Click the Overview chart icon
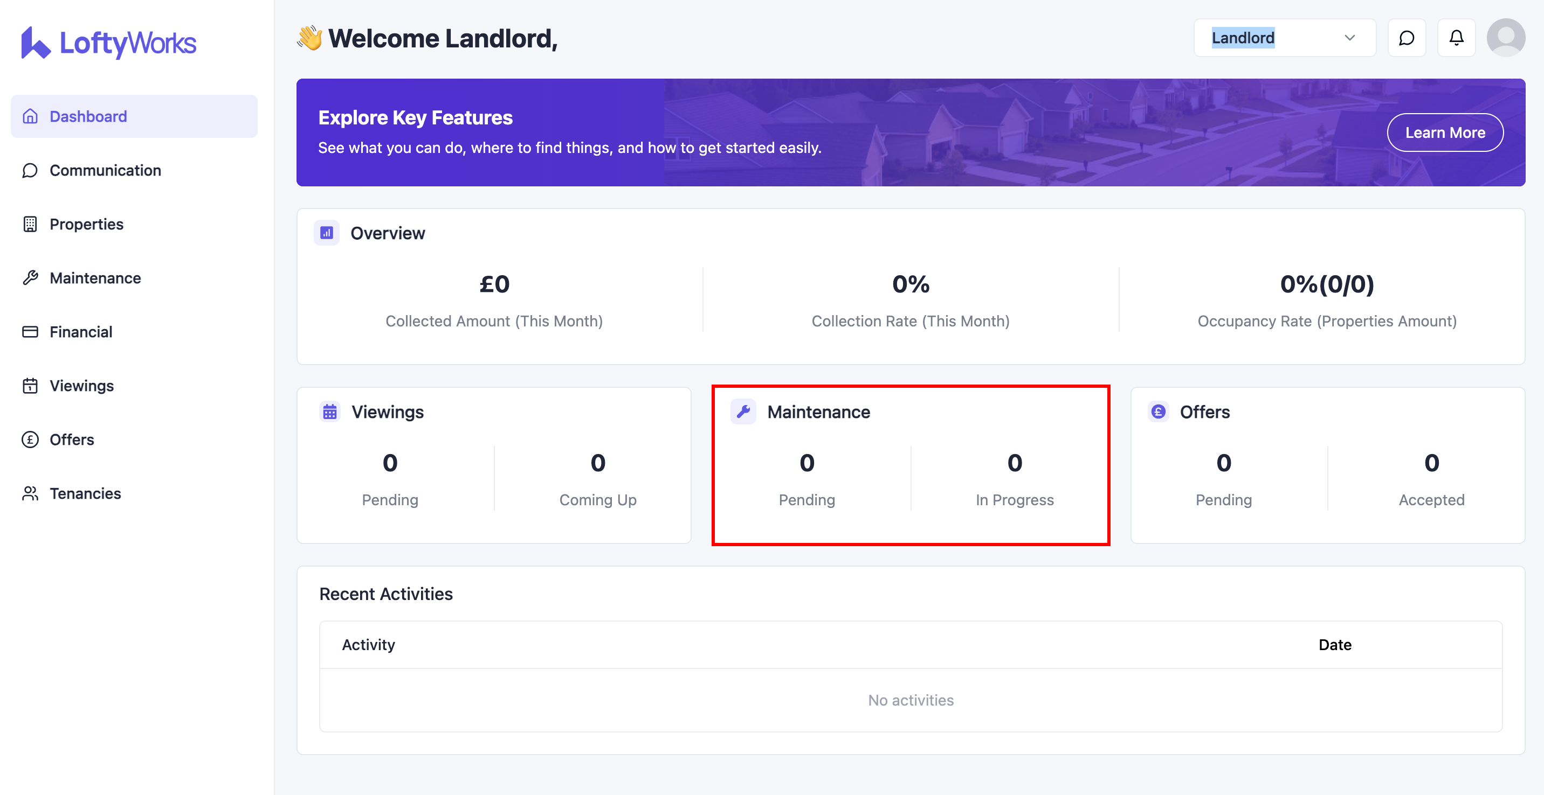 (x=327, y=233)
